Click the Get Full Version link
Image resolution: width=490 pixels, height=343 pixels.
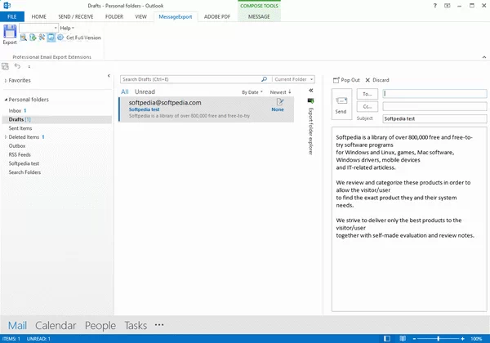coord(83,38)
